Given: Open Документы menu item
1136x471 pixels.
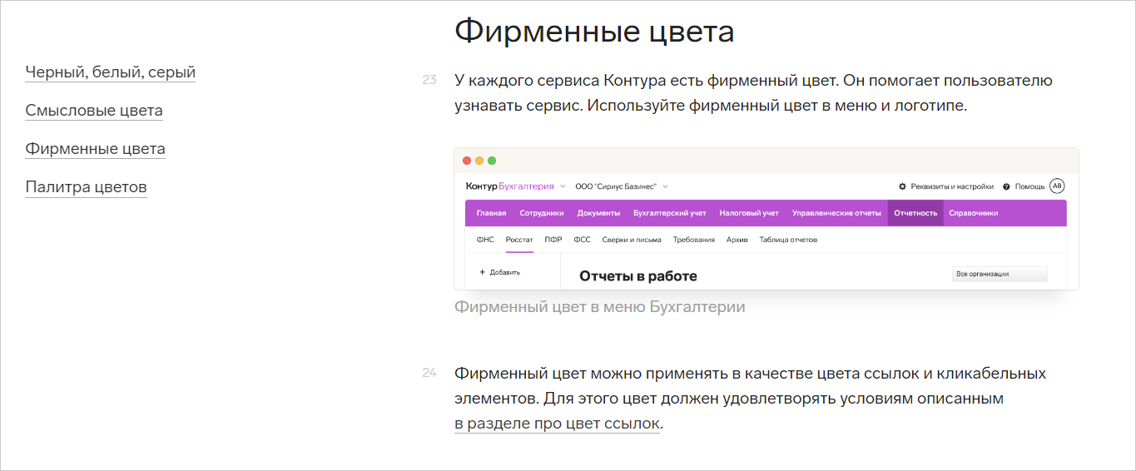Looking at the screenshot, I should [x=598, y=213].
